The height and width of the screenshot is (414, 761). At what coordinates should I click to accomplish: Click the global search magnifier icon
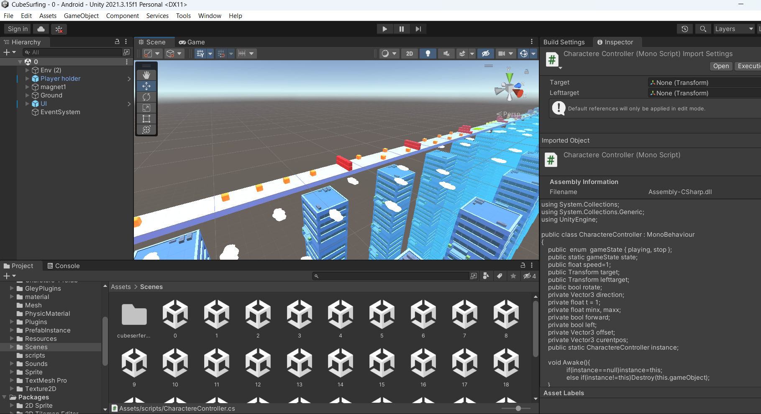point(703,29)
